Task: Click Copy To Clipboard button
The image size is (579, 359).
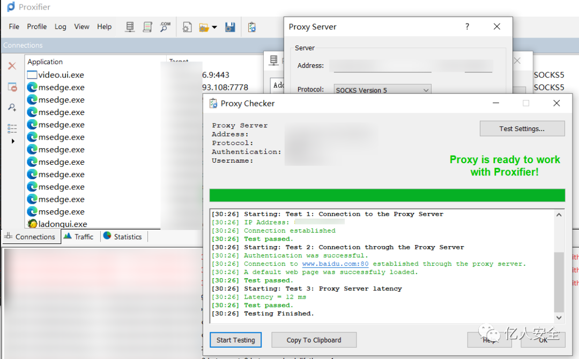Action: 314,340
